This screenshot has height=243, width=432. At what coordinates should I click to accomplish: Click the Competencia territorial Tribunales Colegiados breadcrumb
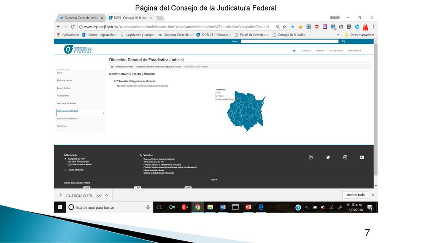click(159, 67)
